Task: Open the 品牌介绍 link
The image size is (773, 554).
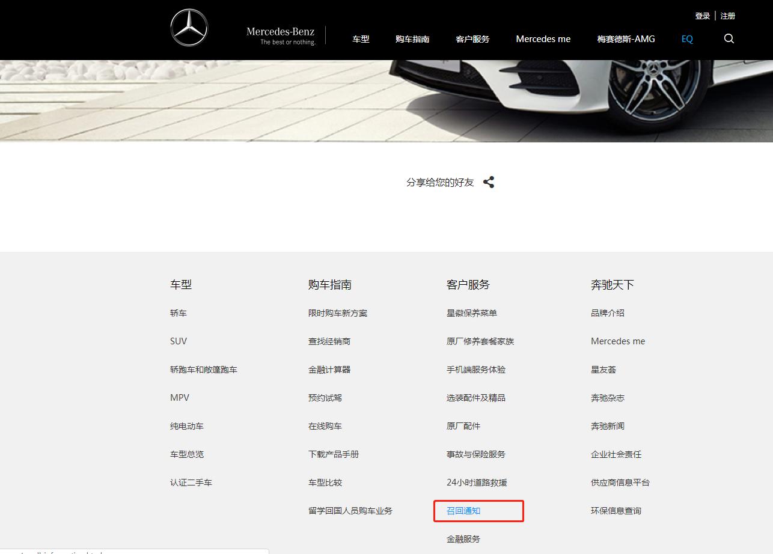Action: [x=608, y=313]
